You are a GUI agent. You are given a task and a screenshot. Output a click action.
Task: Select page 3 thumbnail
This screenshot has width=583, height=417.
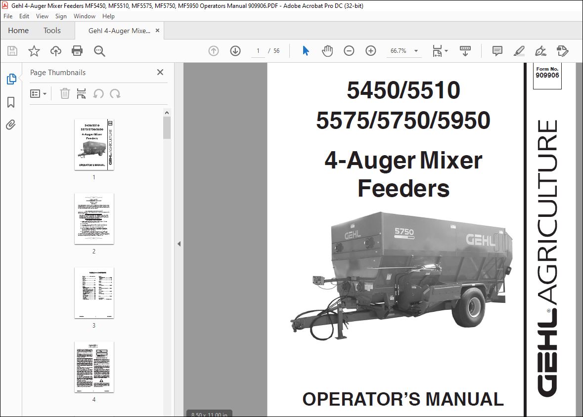94,293
